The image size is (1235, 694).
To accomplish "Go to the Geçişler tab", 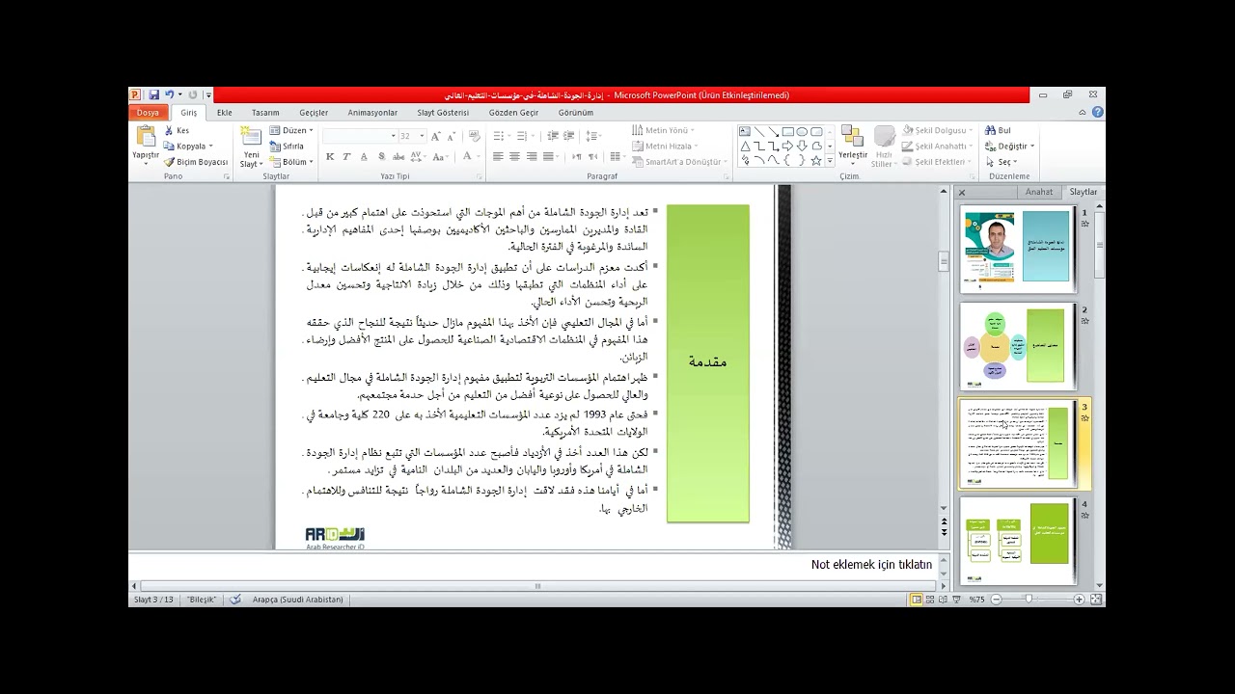I will pyautogui.click(x=314, y=113).
